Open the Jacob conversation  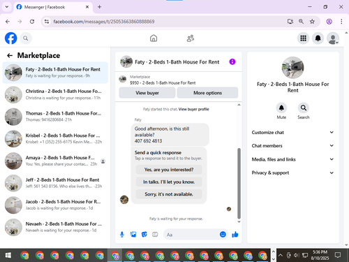click(55, 205)
